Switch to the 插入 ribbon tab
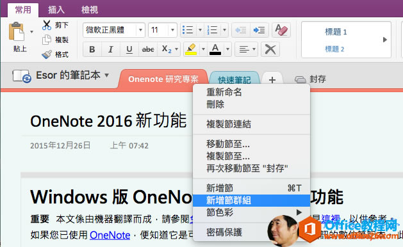403x247 pixels. (x=56, y=10)
